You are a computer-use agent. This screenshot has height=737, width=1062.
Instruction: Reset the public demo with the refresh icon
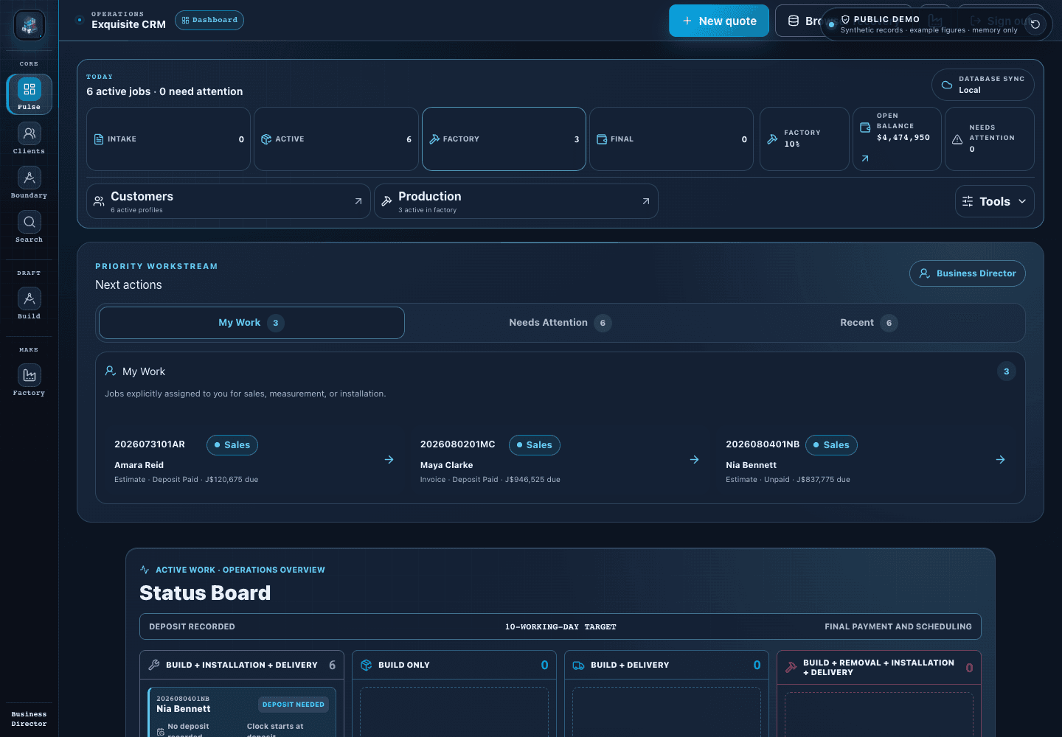(x=1035, y=24)
